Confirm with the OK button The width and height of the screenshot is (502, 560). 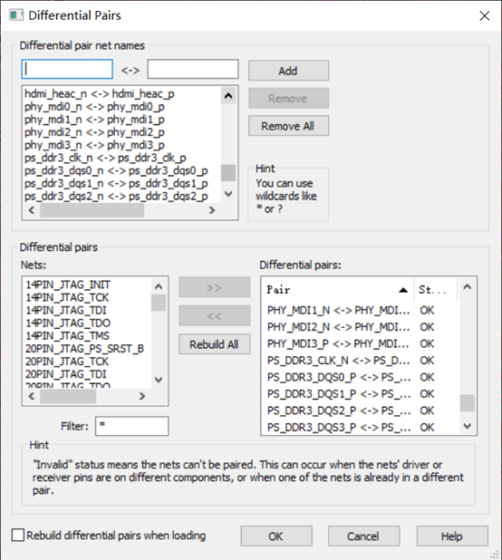[276, 536]
